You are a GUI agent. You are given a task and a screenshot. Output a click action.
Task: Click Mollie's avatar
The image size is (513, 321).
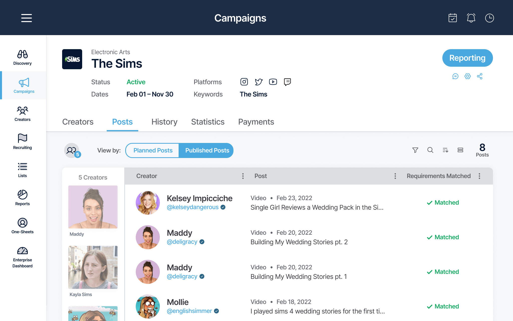(148, 306)
